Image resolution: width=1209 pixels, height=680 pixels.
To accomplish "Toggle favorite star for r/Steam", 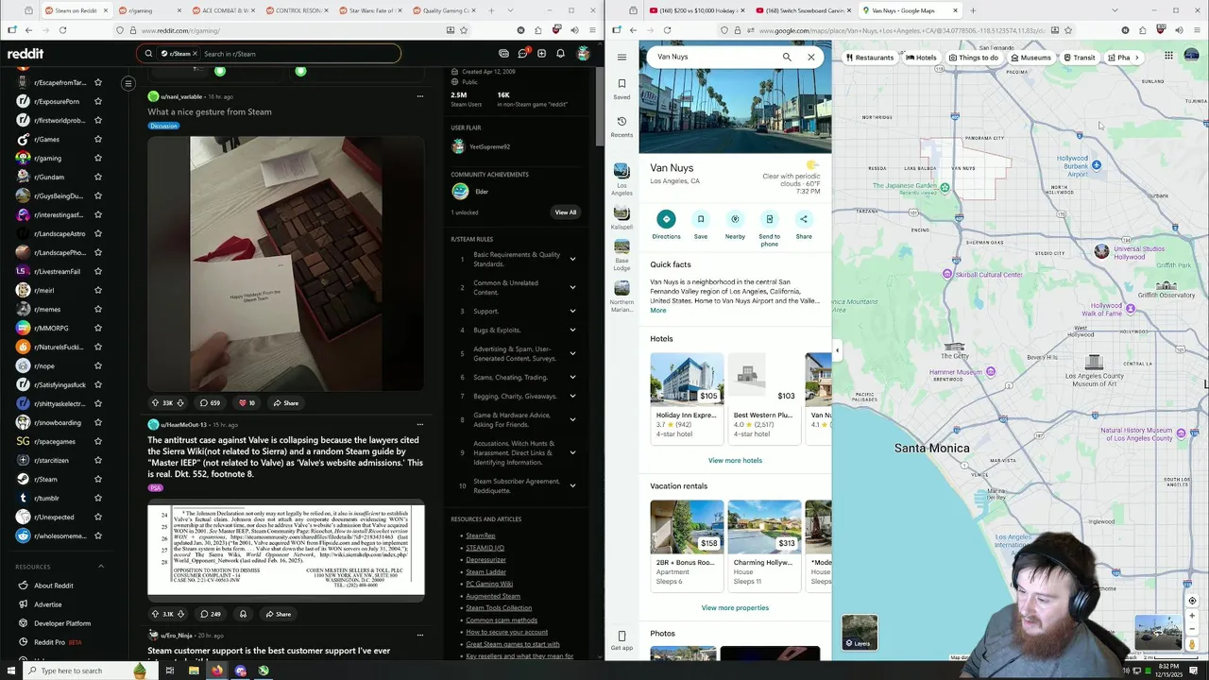I will pos(98,479).
